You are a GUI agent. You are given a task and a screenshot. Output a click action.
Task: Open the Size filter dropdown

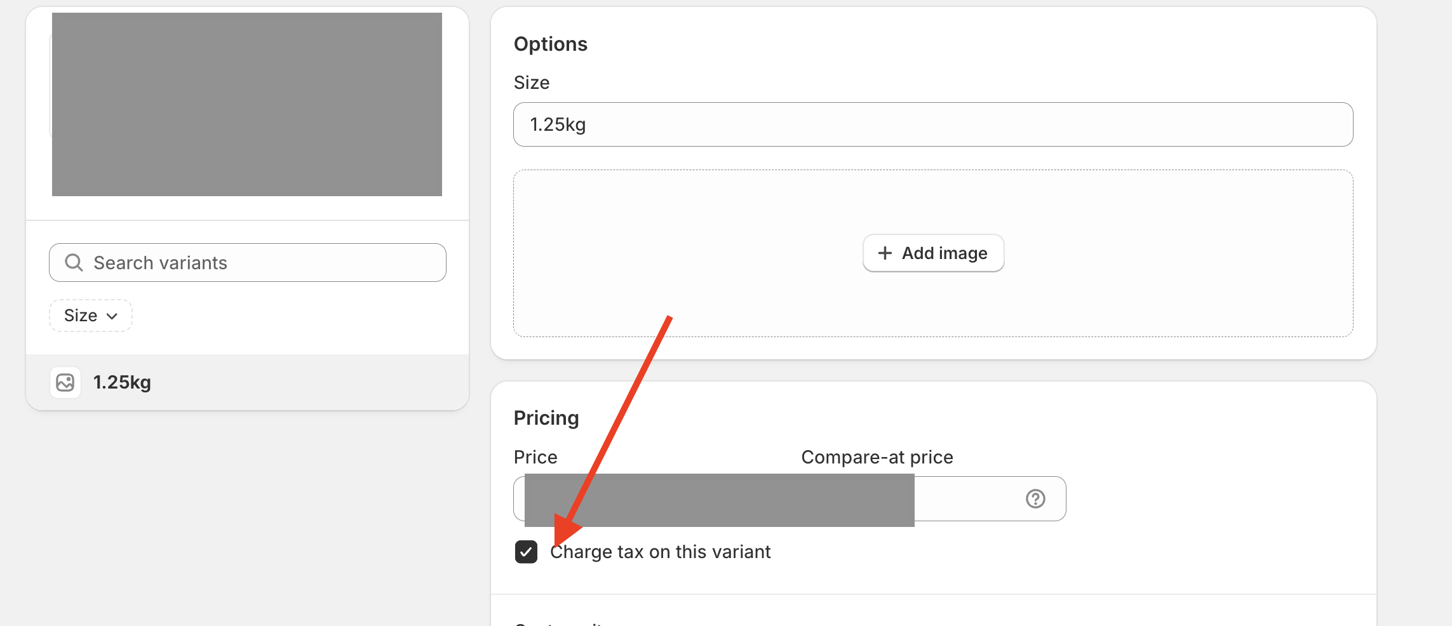coord(90,316)
